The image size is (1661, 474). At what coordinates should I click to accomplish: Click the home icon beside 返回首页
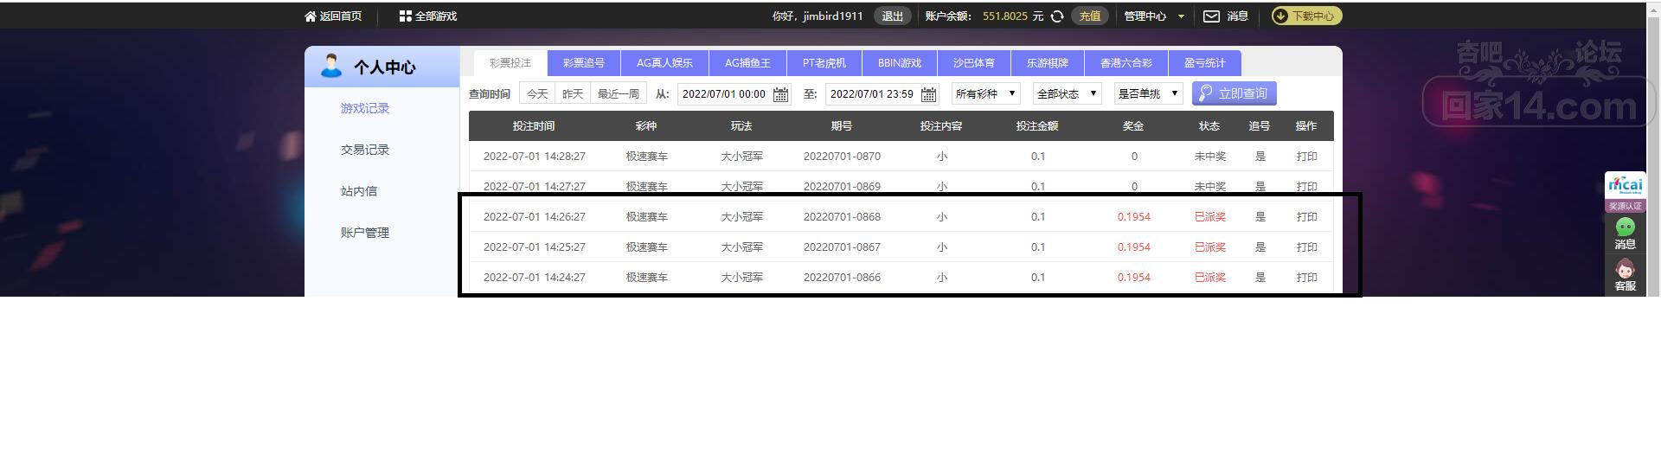coord(311,16)
